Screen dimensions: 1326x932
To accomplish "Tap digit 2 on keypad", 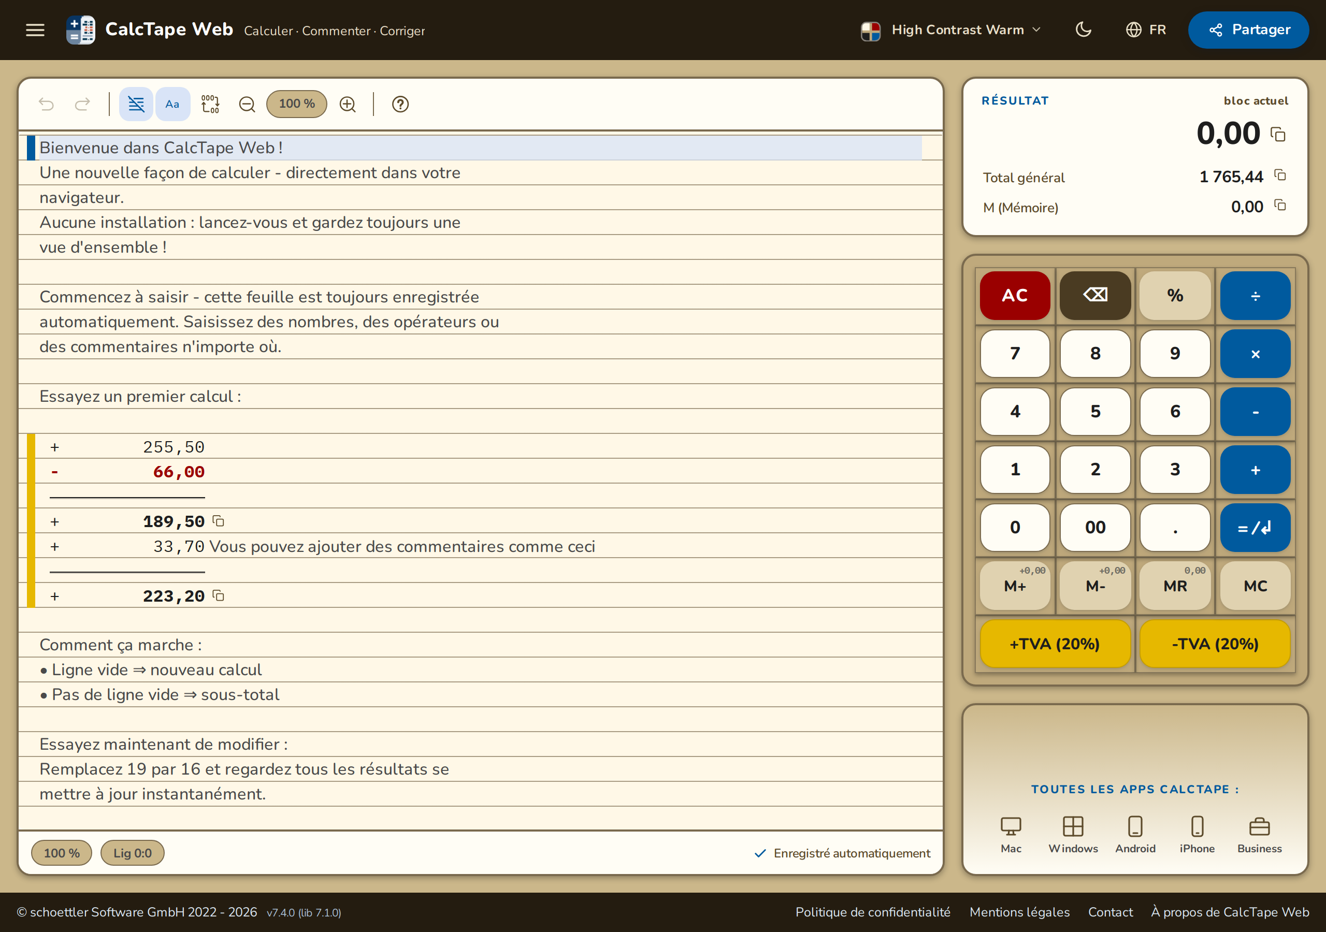I will (1095, 470).
